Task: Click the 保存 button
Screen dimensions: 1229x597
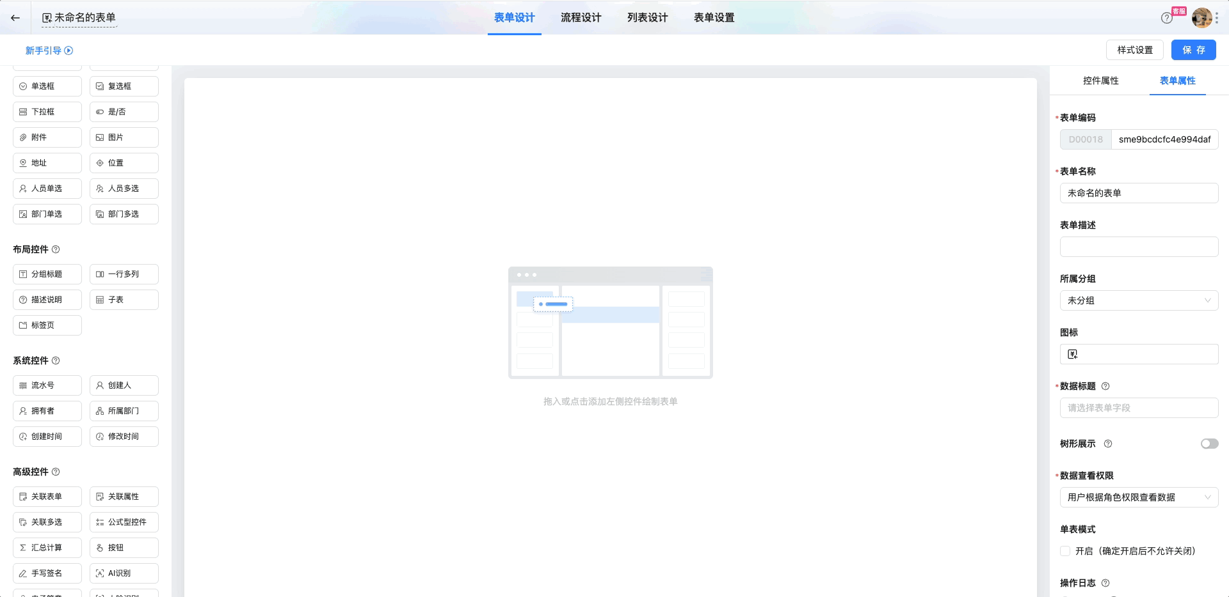Action: 1193,50
